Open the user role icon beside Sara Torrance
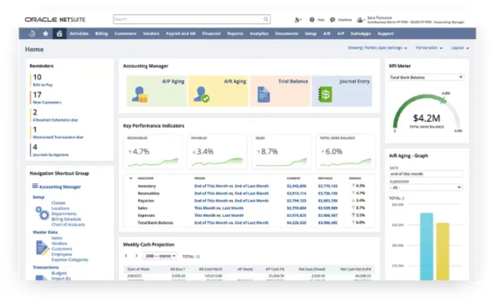The width and height of the screenshot is (495, 306). tap(360, 20)
